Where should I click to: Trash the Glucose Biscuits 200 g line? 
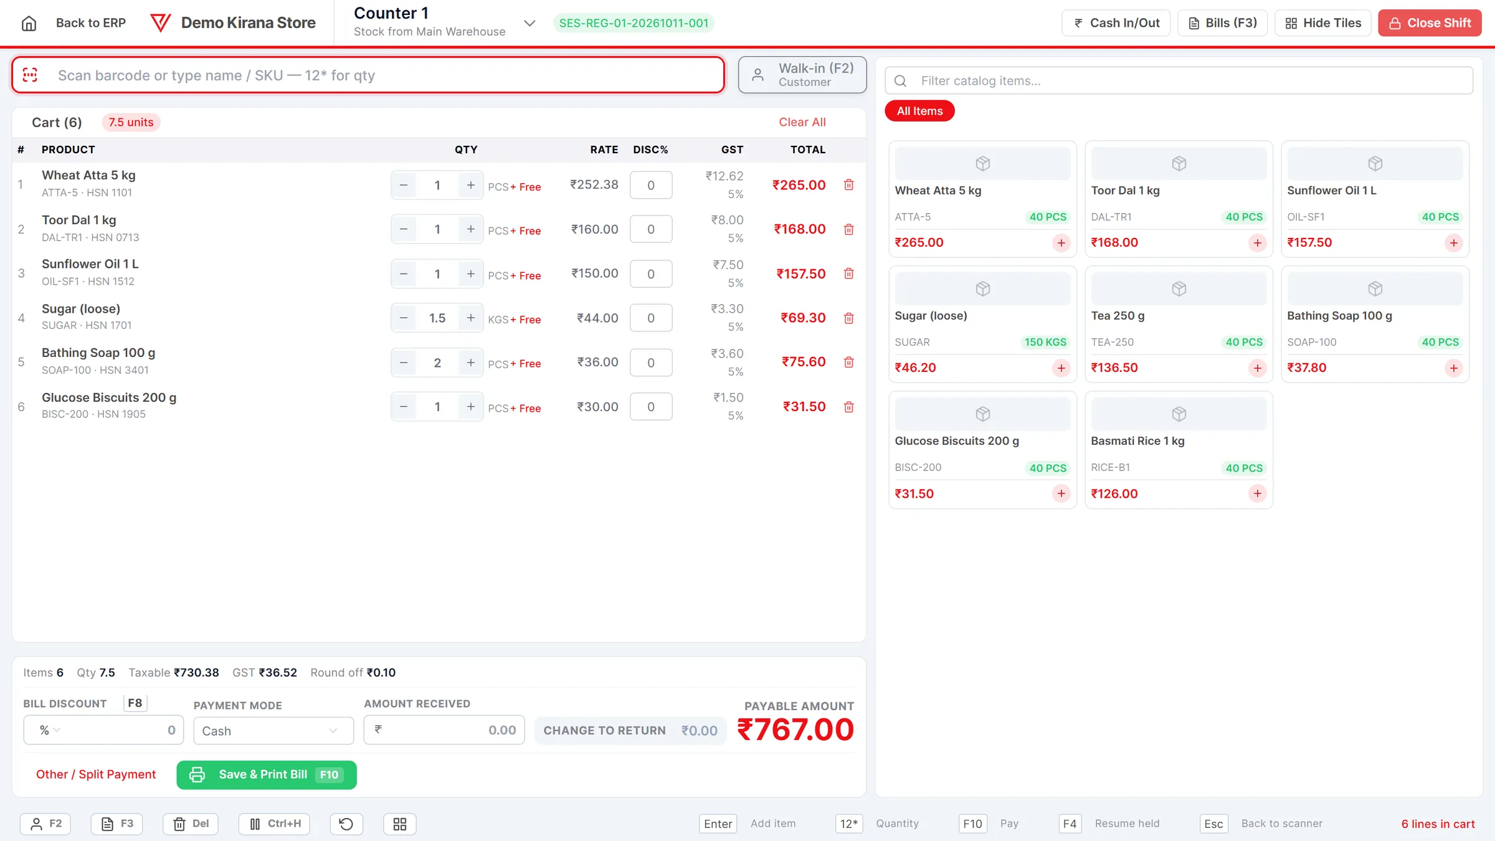[848, 407]
